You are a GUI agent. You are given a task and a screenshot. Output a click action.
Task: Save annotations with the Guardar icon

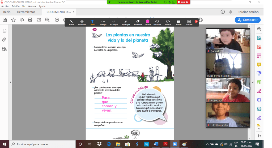[x=189, y=22]
